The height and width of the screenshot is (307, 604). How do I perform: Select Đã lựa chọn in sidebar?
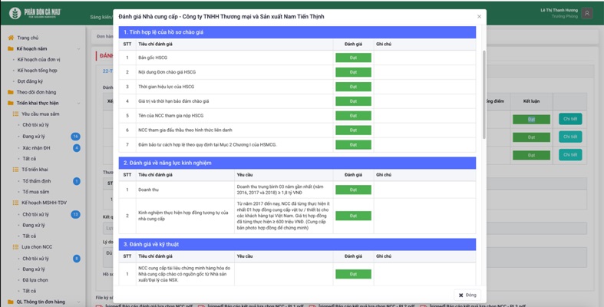tap(35, 280)
